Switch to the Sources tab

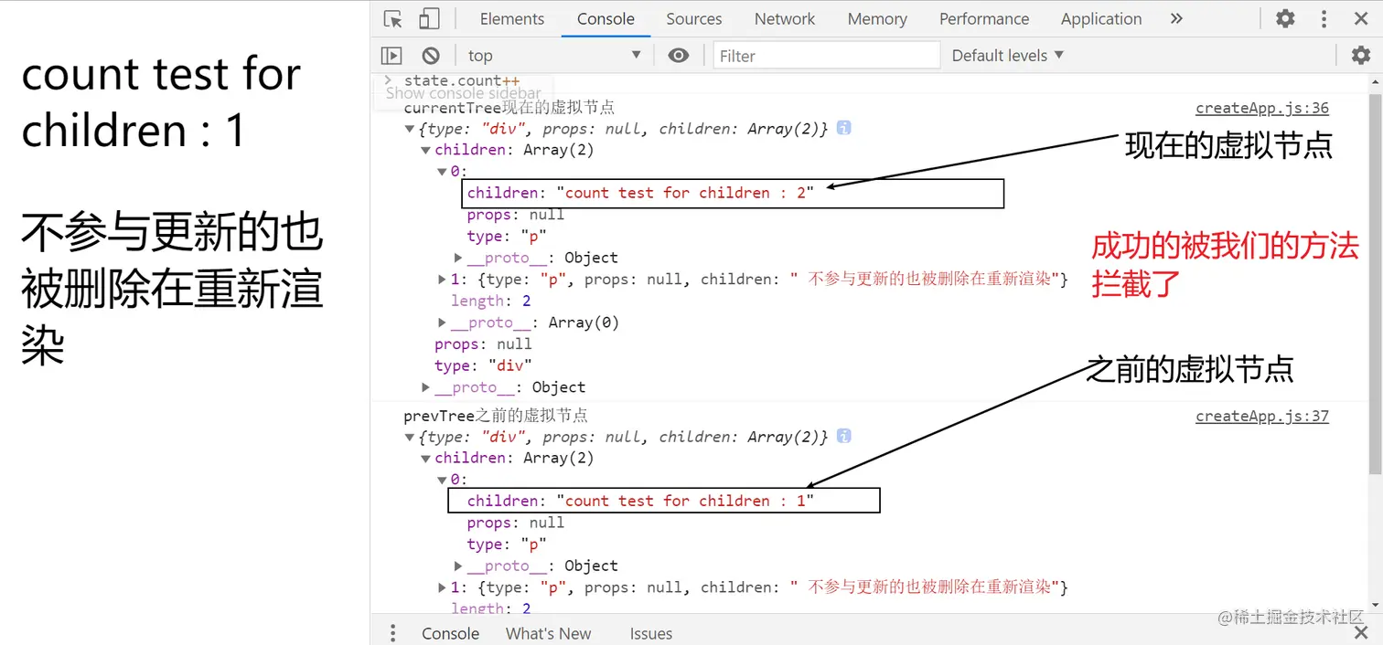coord(693,19)
